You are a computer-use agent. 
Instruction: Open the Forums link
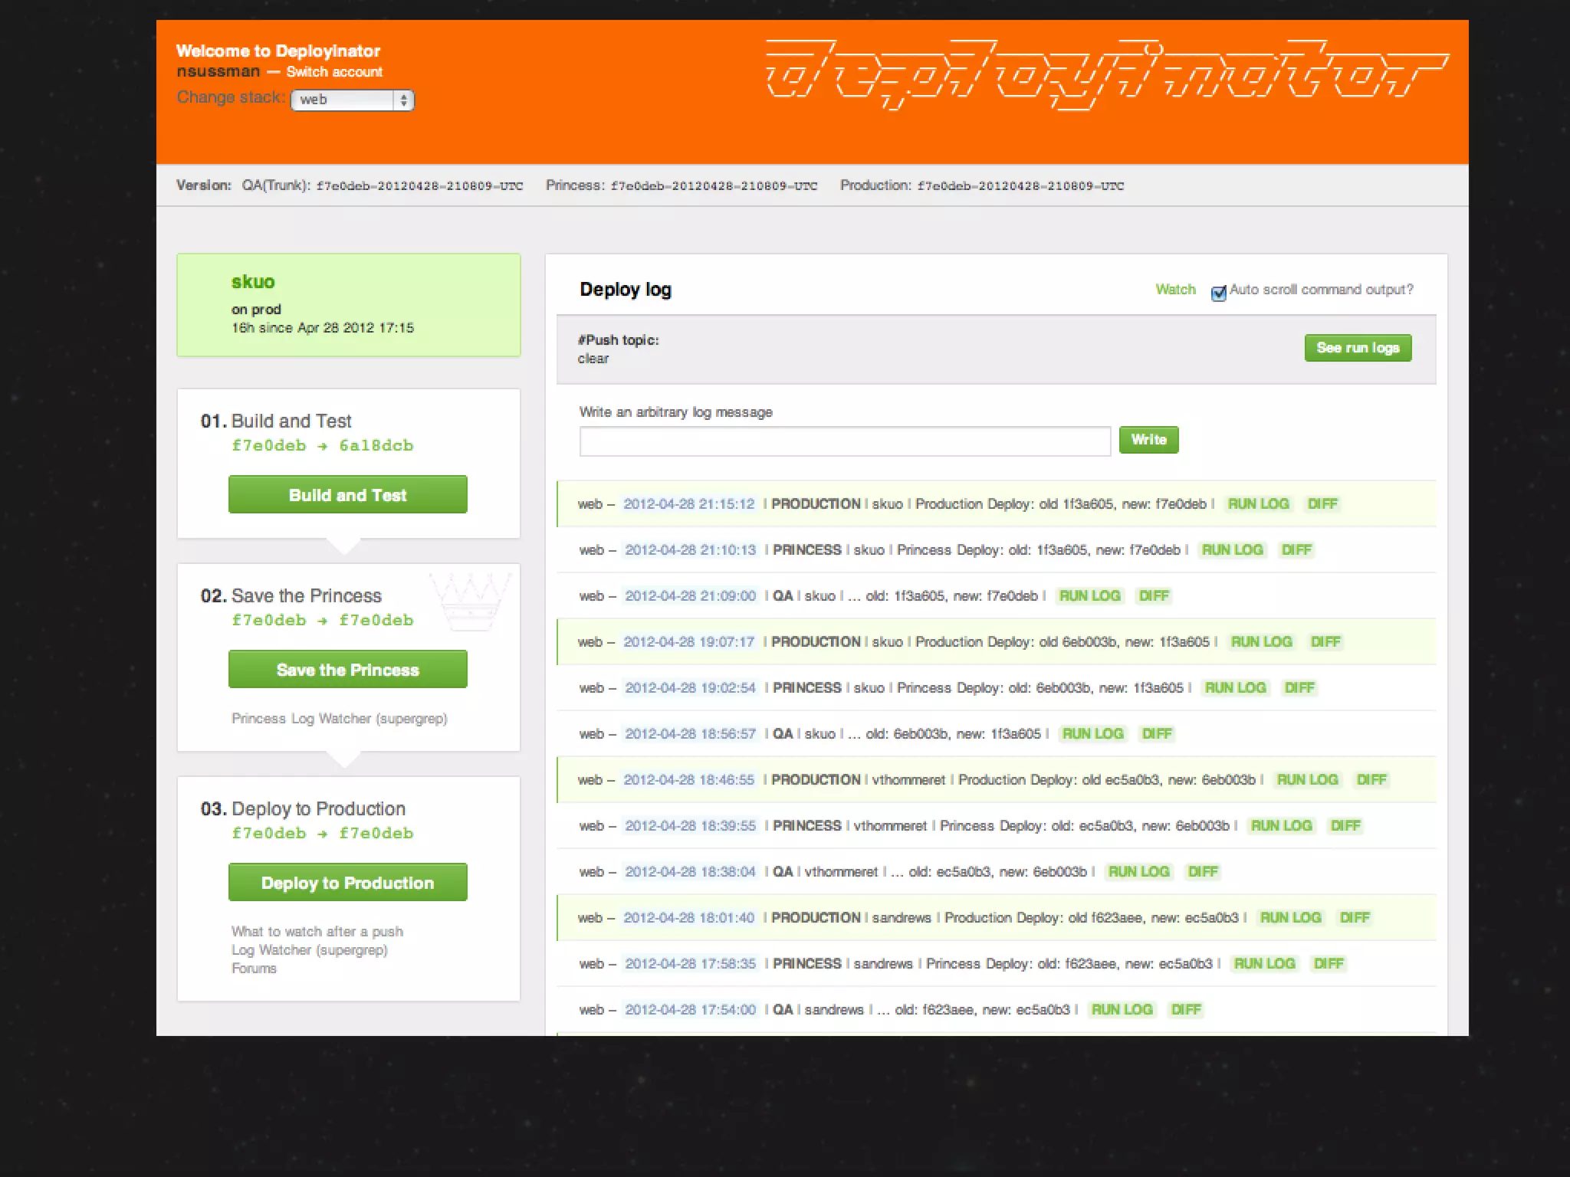[254, 969]
